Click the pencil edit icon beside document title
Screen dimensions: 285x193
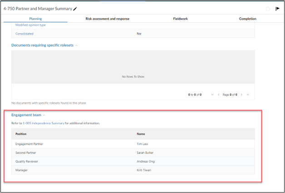75,9
